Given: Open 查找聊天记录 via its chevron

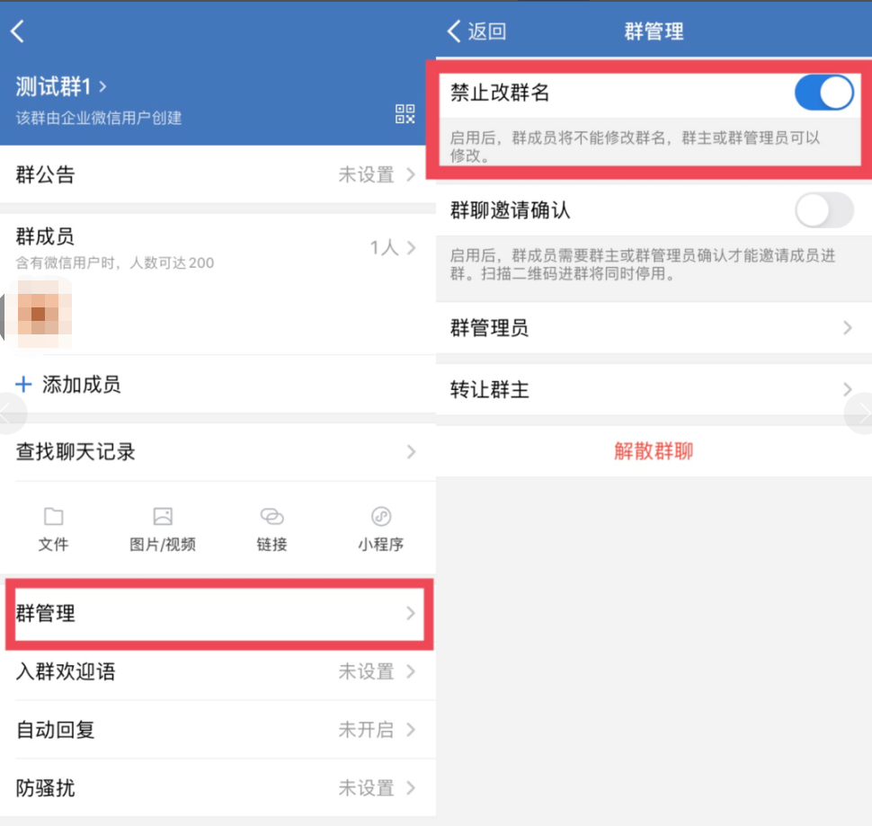Looking at the screenshot, I should (411, 452).
